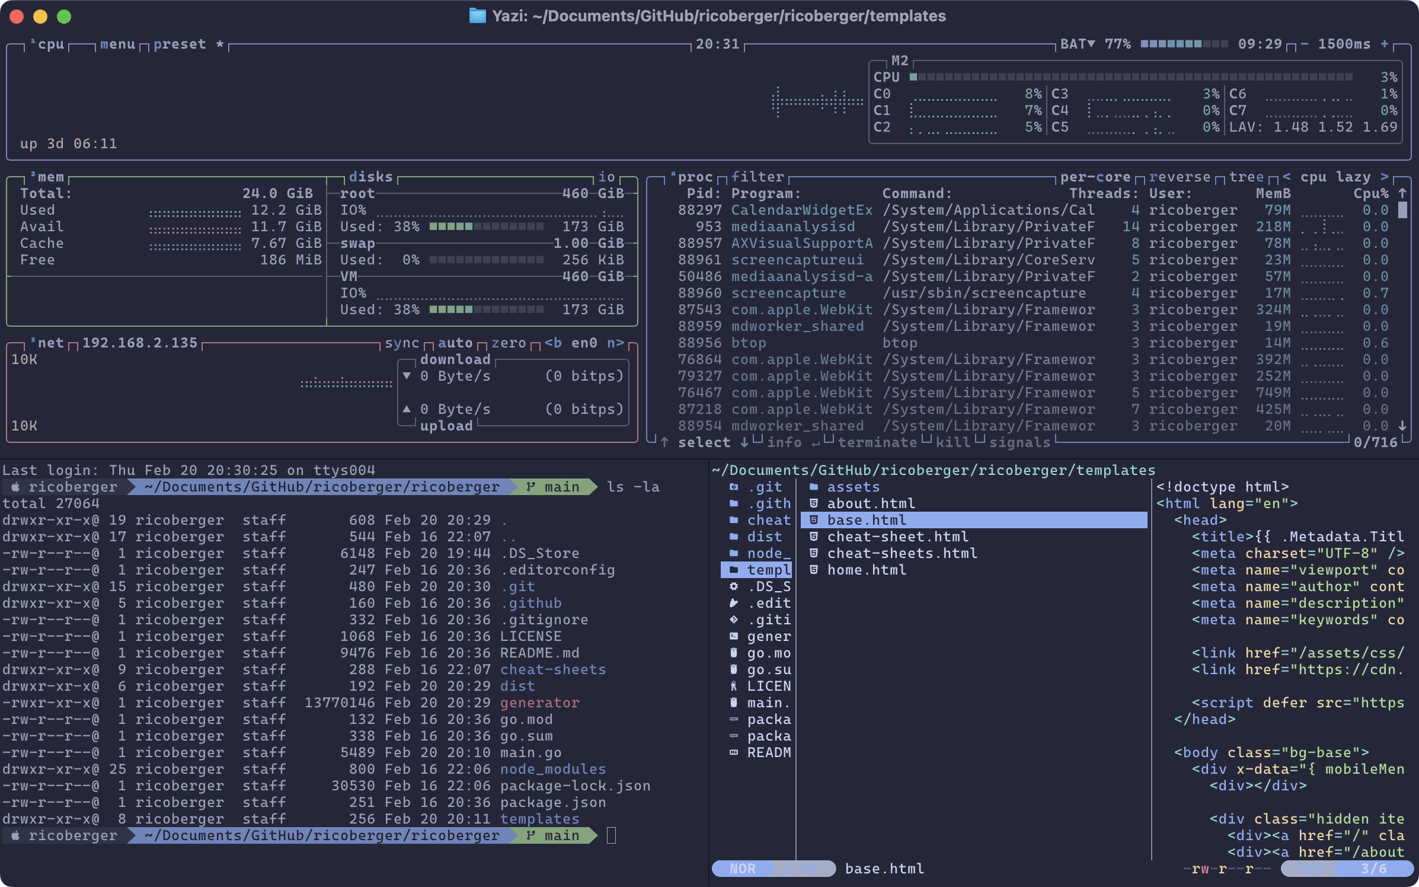Click the net box label
Screen dimensions: 1419x887
coord(47,343)
